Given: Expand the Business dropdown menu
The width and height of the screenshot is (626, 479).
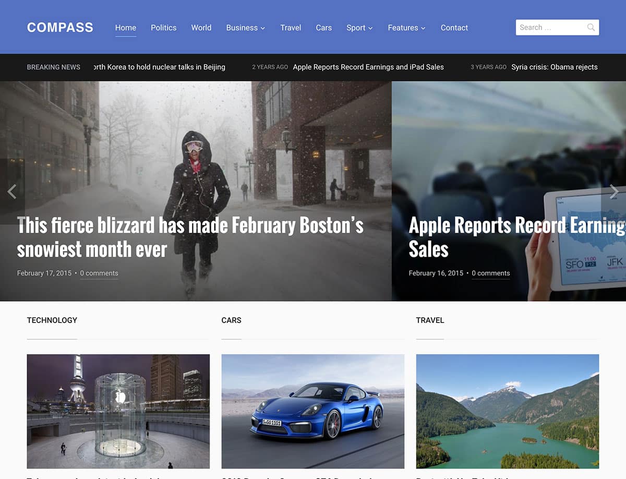Looking at the screenshot, I should click(x=246, y=28).
